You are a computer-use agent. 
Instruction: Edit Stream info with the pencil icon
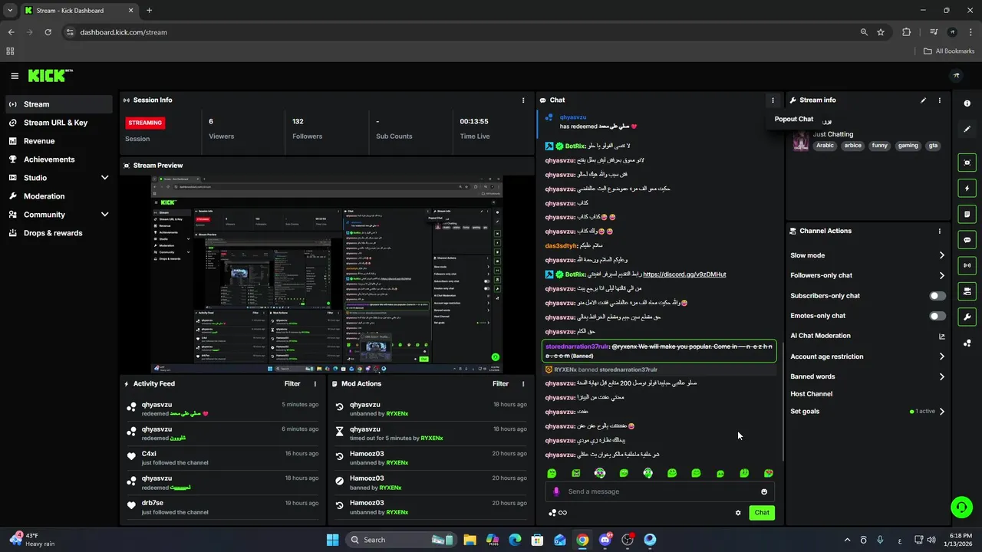pyautogui.click(x=923, y=100)
